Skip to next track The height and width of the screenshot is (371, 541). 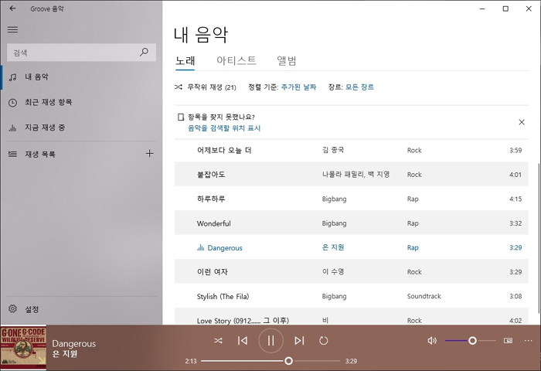[x=299, y=341]
